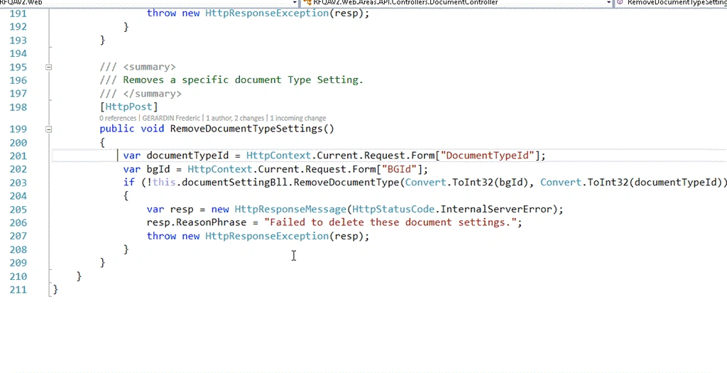Click the bgId variable declaration on line 202
The width and height of the screenshot is (727, 373).
pyautogui.click(x=158, y=169)
